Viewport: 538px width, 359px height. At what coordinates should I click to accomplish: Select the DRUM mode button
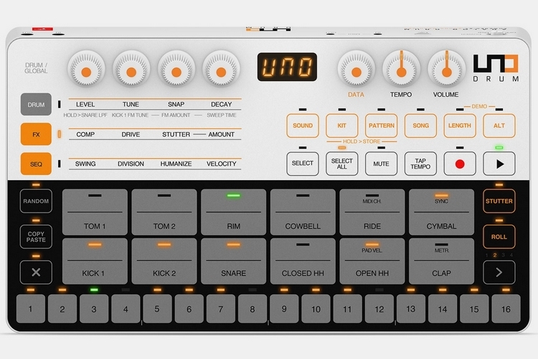36,104
